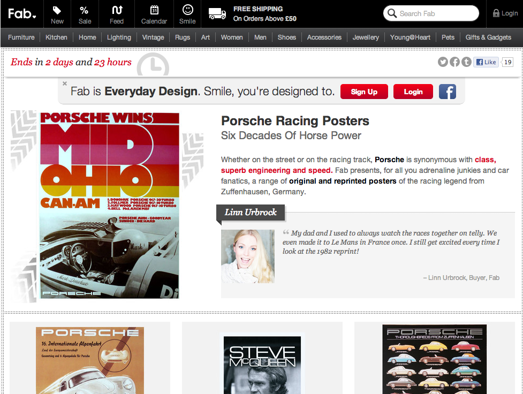523x394 pixels.
Task: Open the Women category
Action: [x=232, y=37]
